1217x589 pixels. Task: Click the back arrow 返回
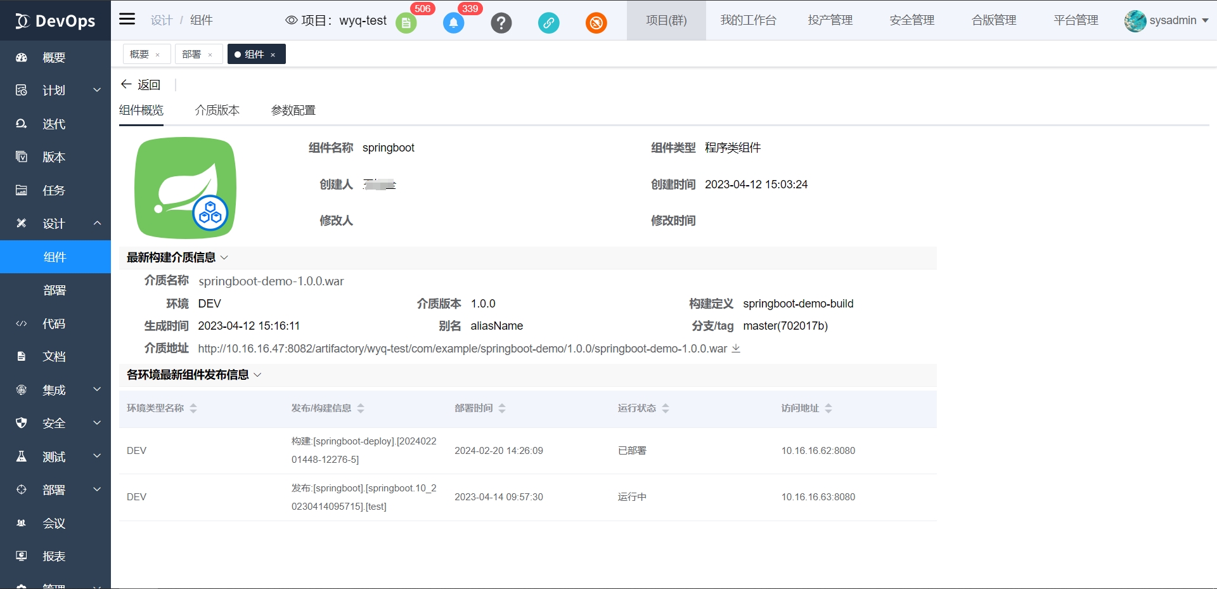click(141, 85)
